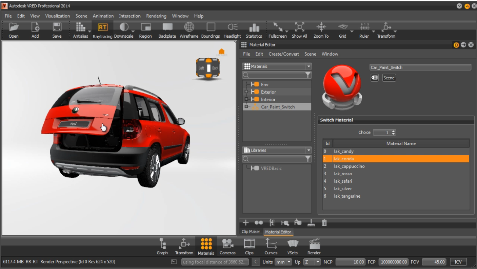The image size is (477, 269).
Task: Select VREDBasic in the Libraries tree
Action: click(271, 168)
